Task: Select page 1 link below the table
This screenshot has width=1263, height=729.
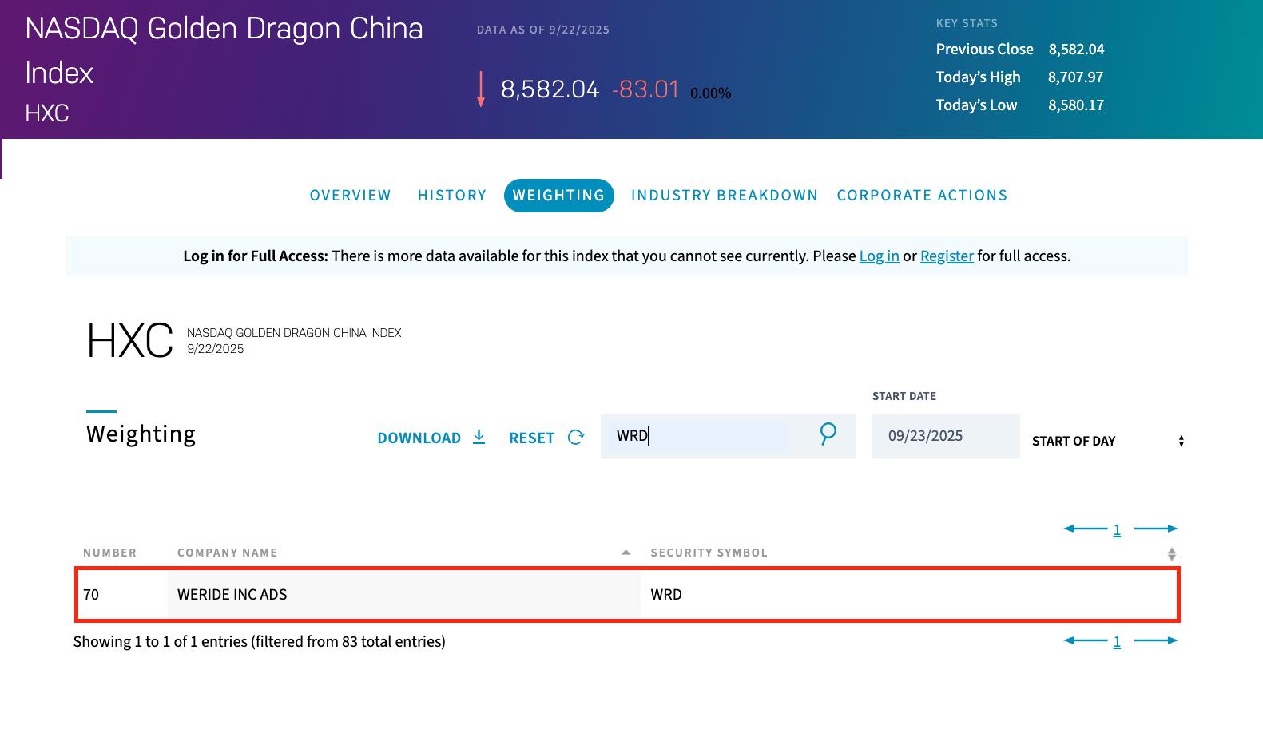Action: pos(1117,641)
